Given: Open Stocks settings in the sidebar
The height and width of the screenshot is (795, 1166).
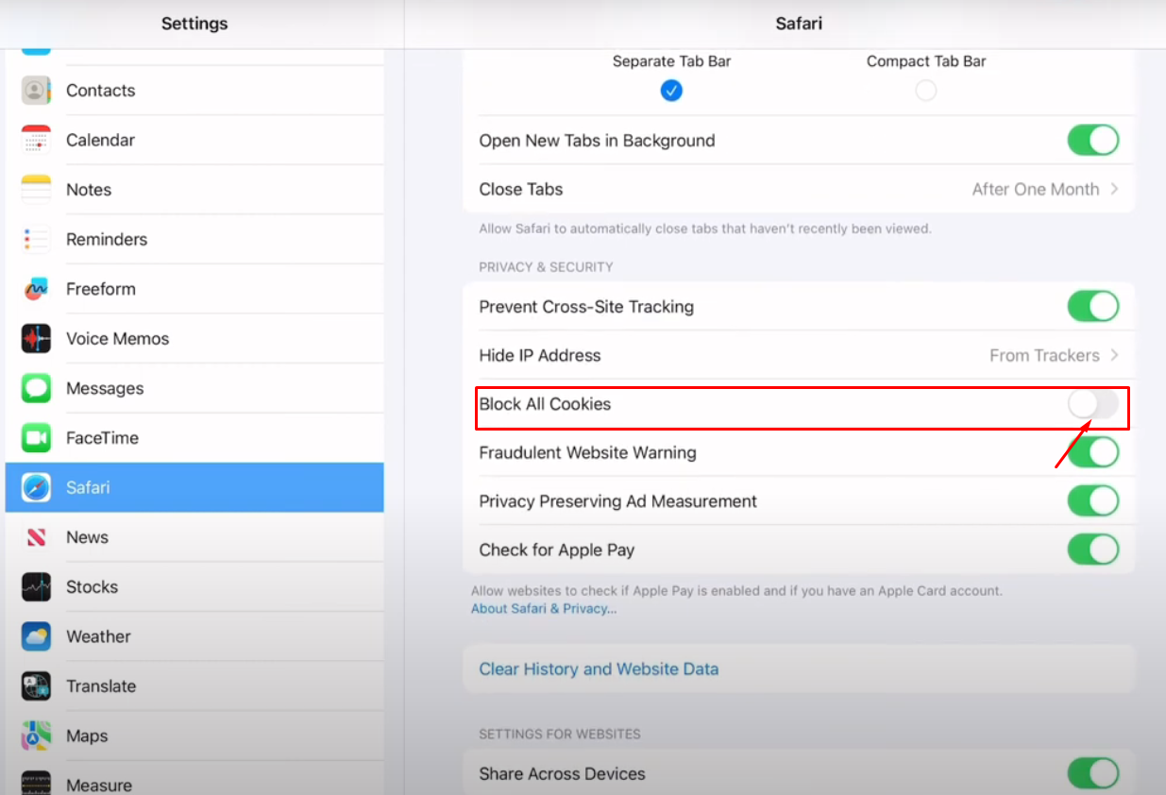Looking at the screenshot, I should (x=194, y=587).
